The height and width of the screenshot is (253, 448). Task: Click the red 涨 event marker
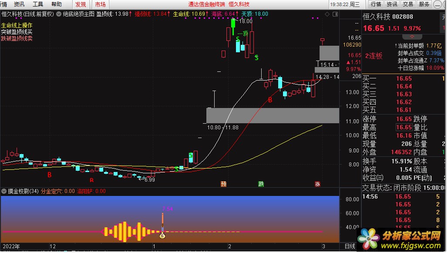coord(317,184)
